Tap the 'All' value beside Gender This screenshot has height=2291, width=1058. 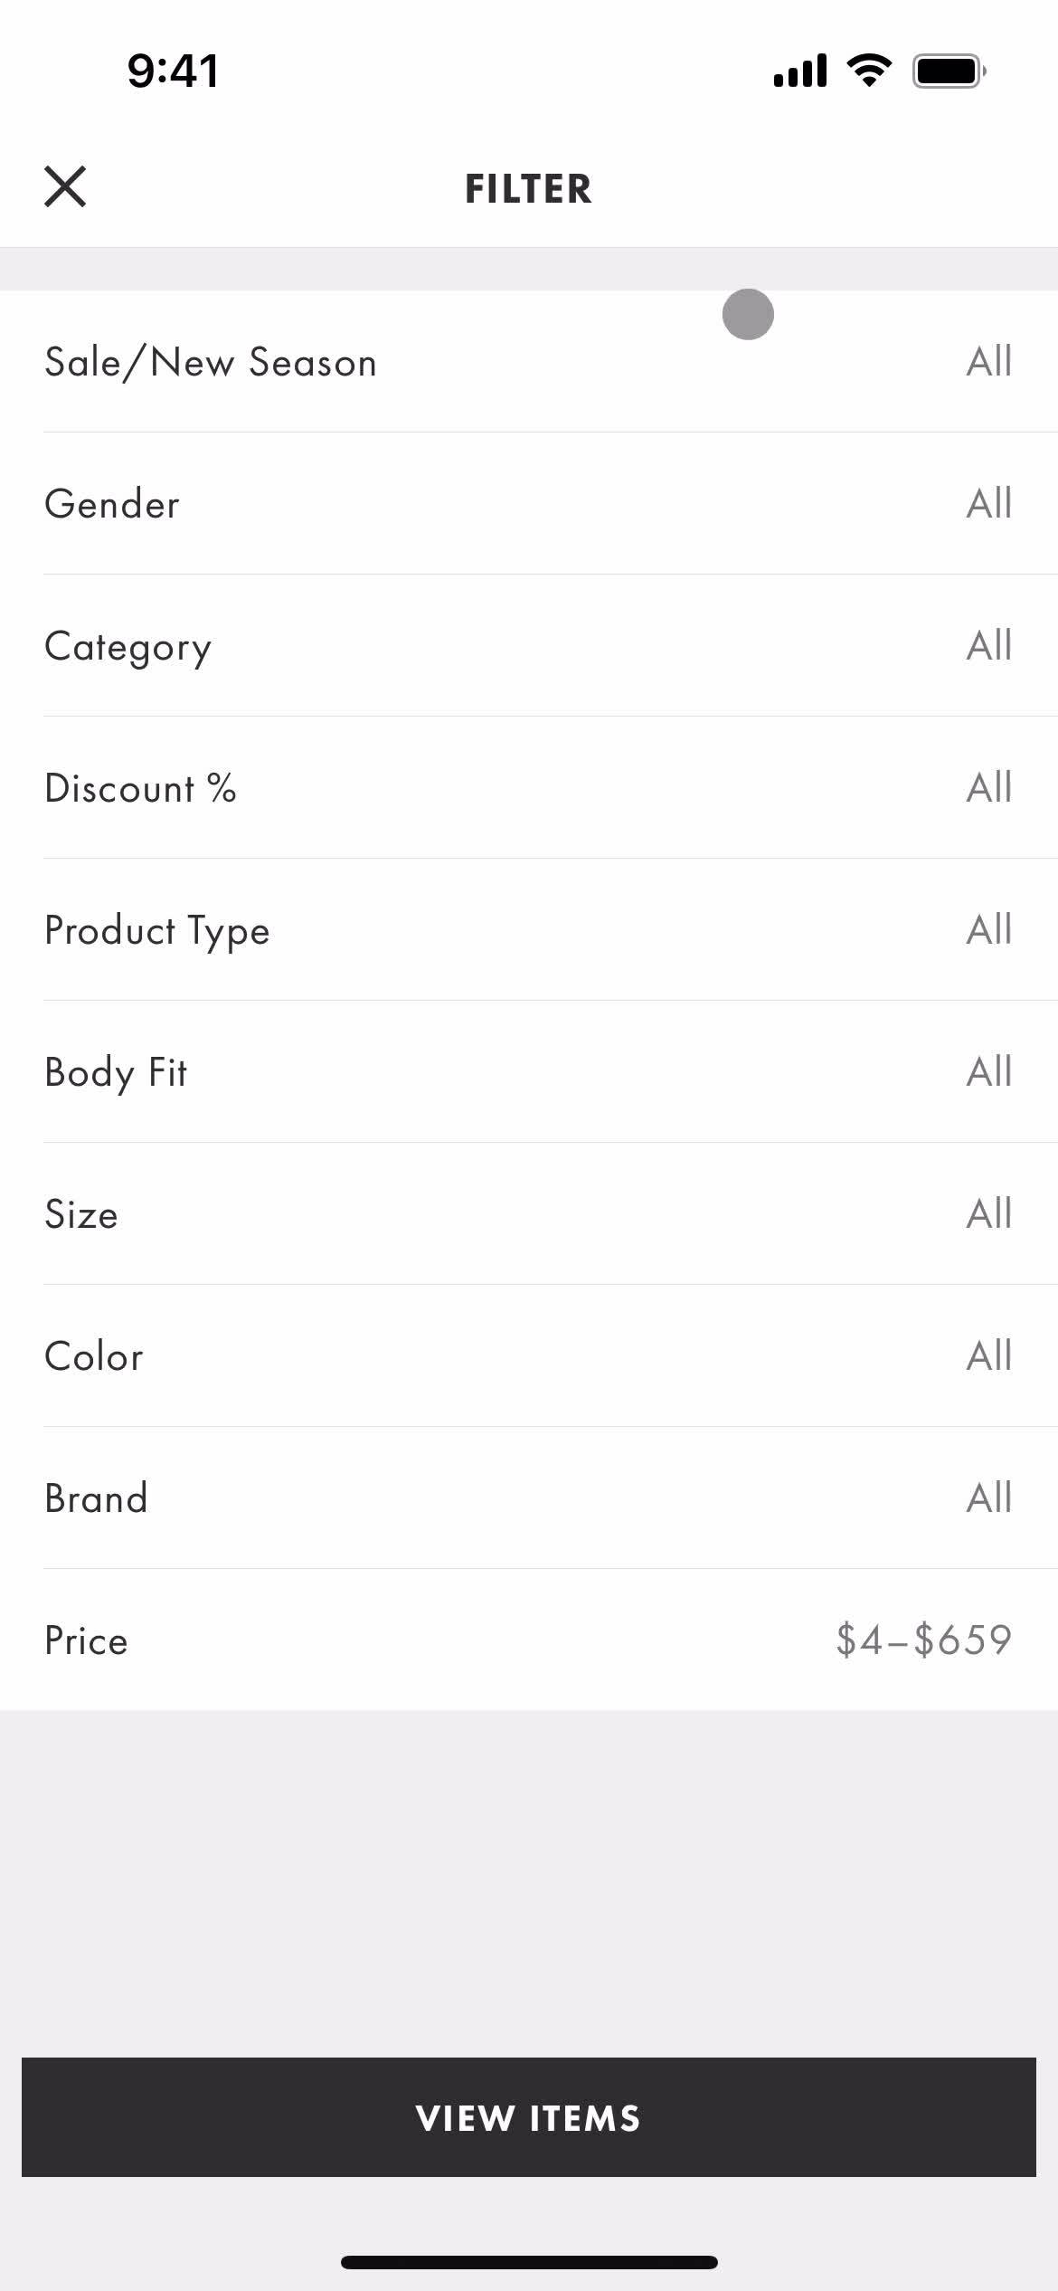[x=988, y=503]
